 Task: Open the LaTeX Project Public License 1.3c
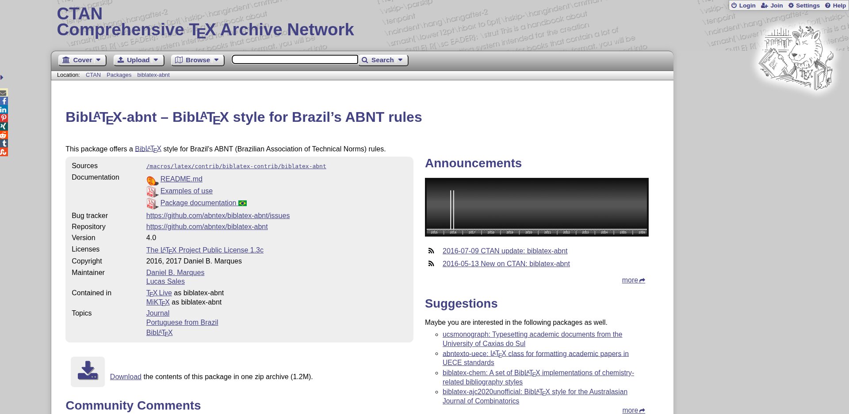[x=205, y=250]
